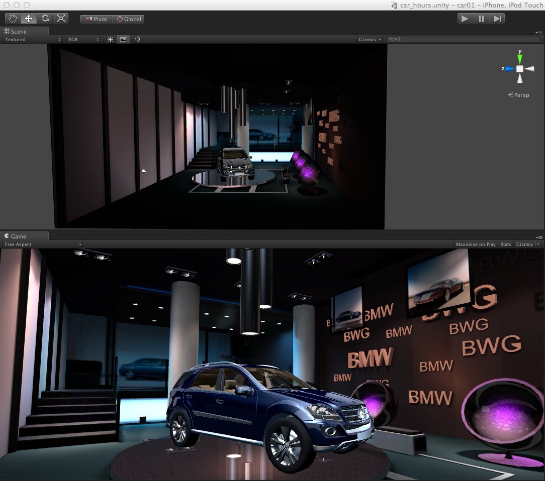Toggle the Game view Gizmos button

tap(524, 245)
